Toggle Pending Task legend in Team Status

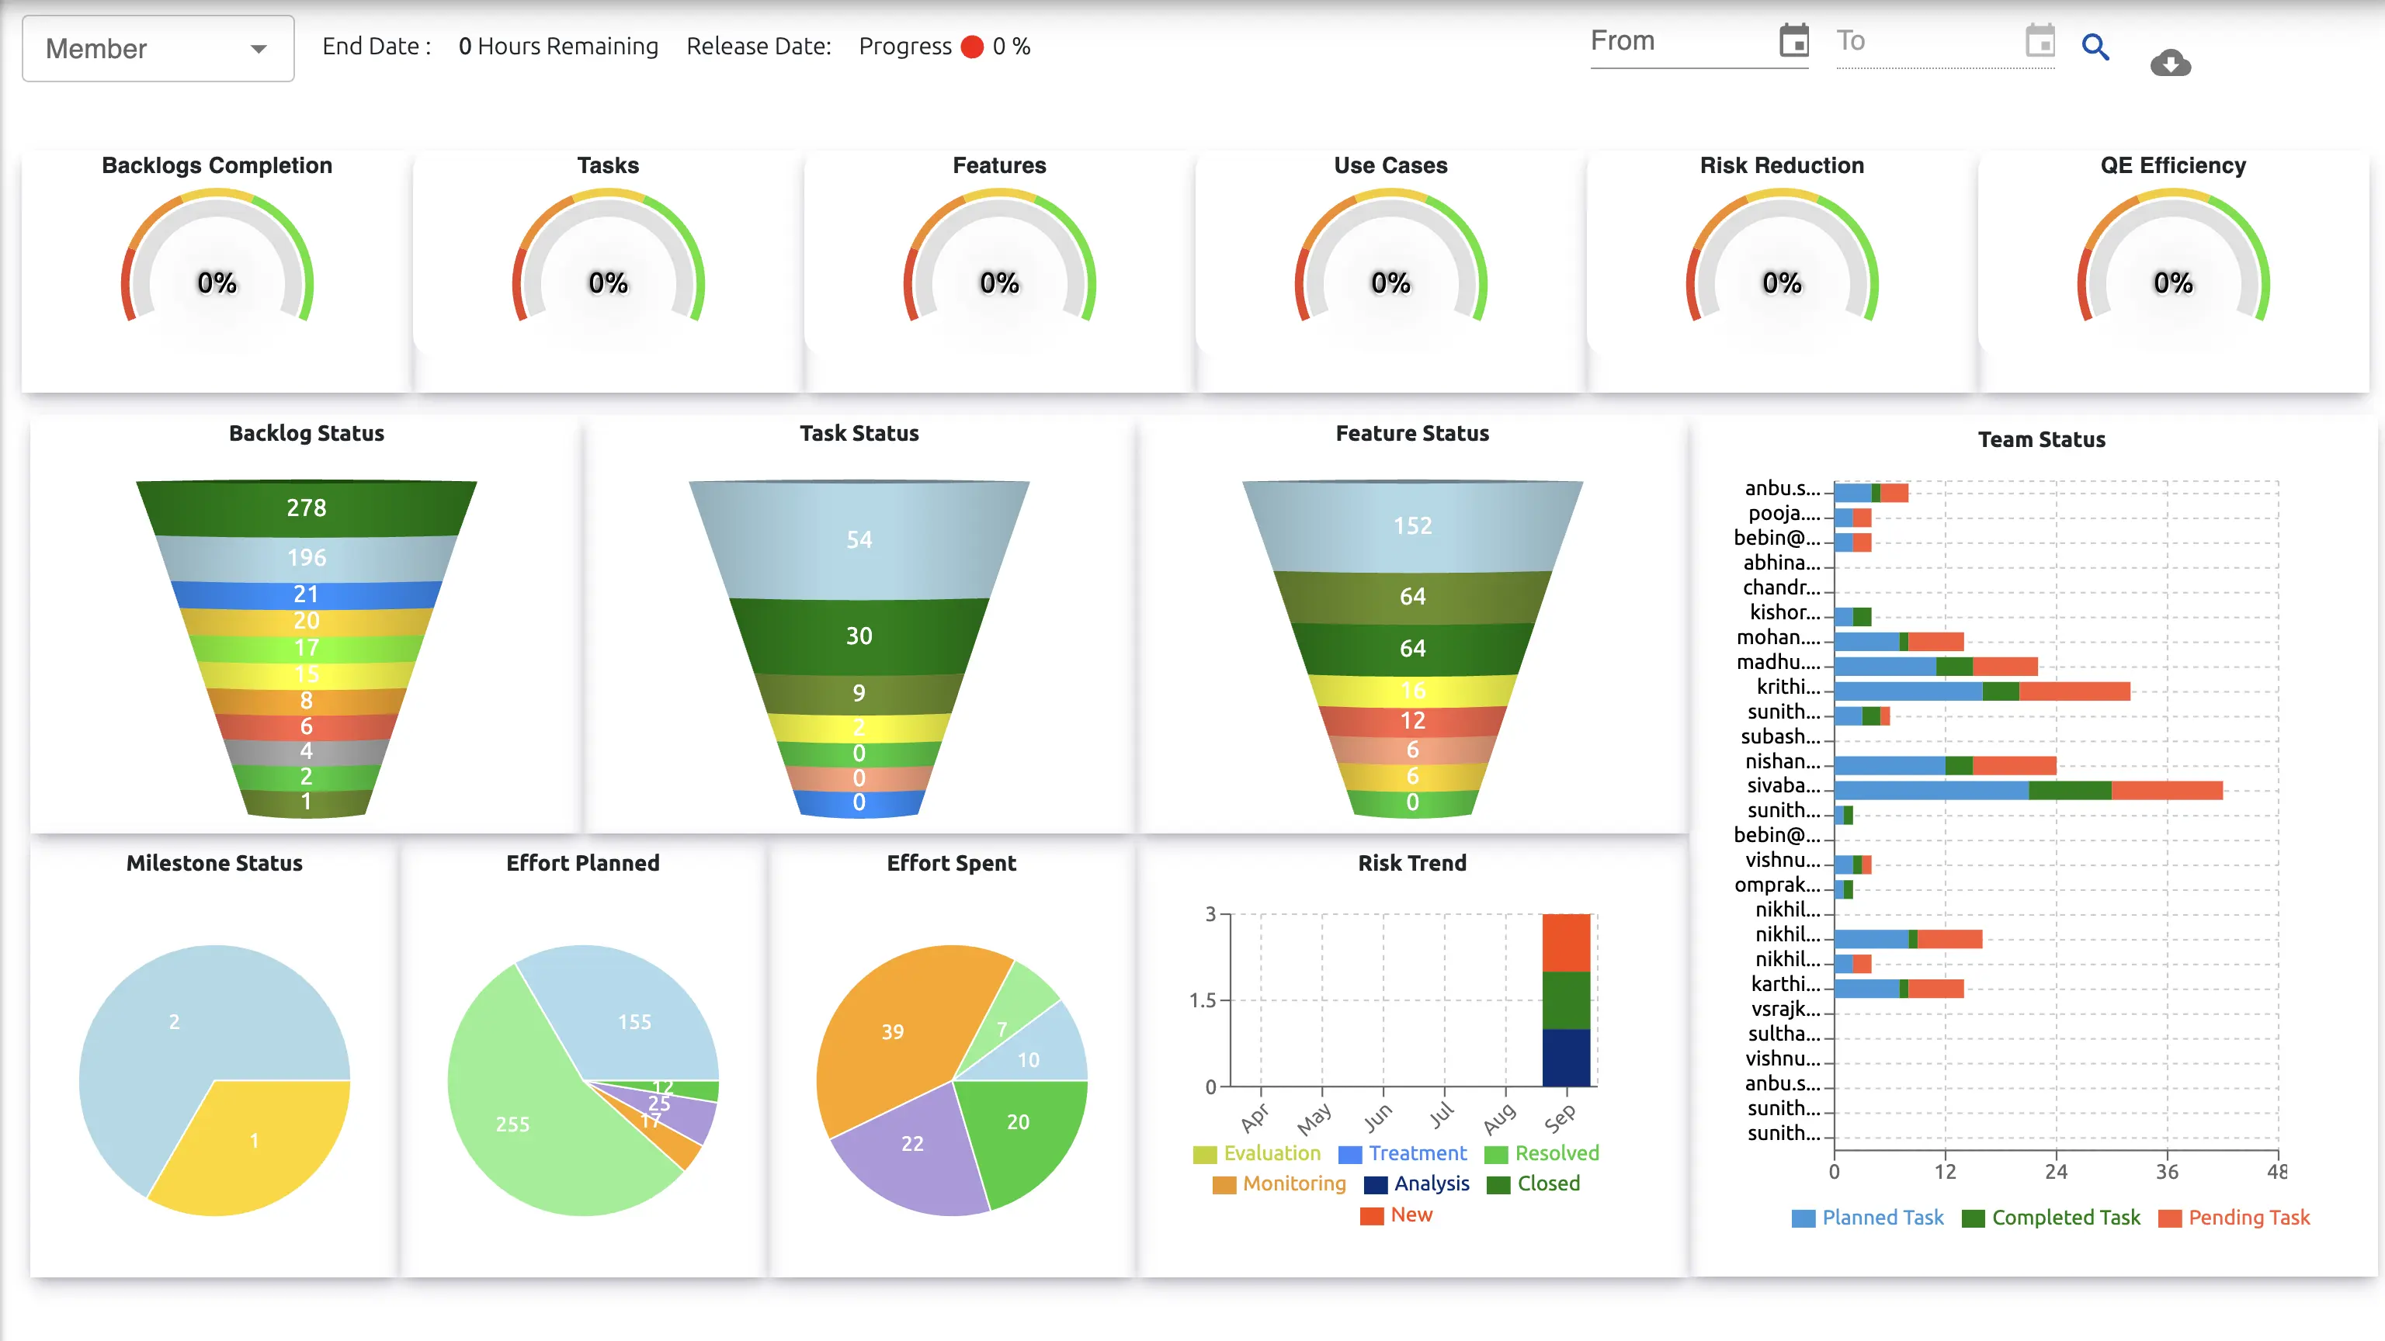coord(2234,1218)
